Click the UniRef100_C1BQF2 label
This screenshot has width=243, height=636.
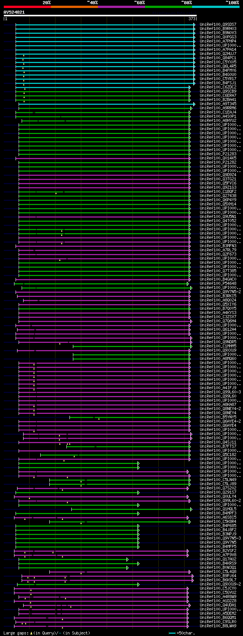point(218,192)
